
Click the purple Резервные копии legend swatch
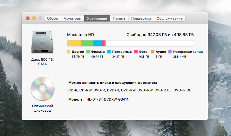point(170,52)
